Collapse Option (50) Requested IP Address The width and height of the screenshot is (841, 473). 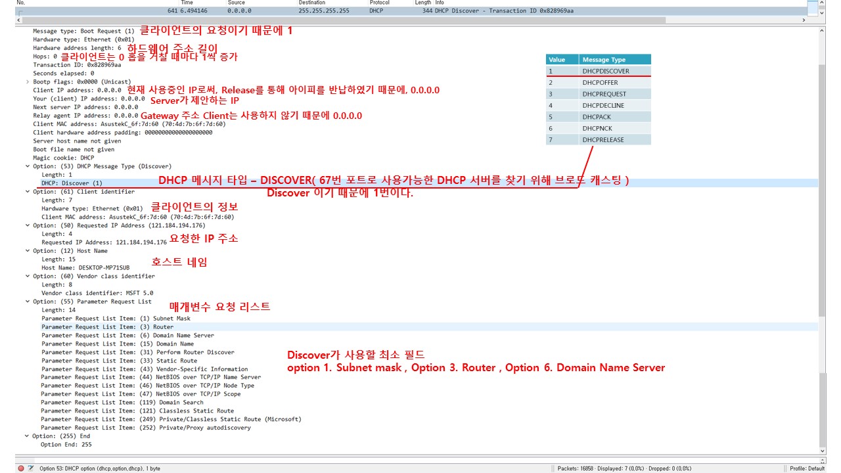point(27,226)
